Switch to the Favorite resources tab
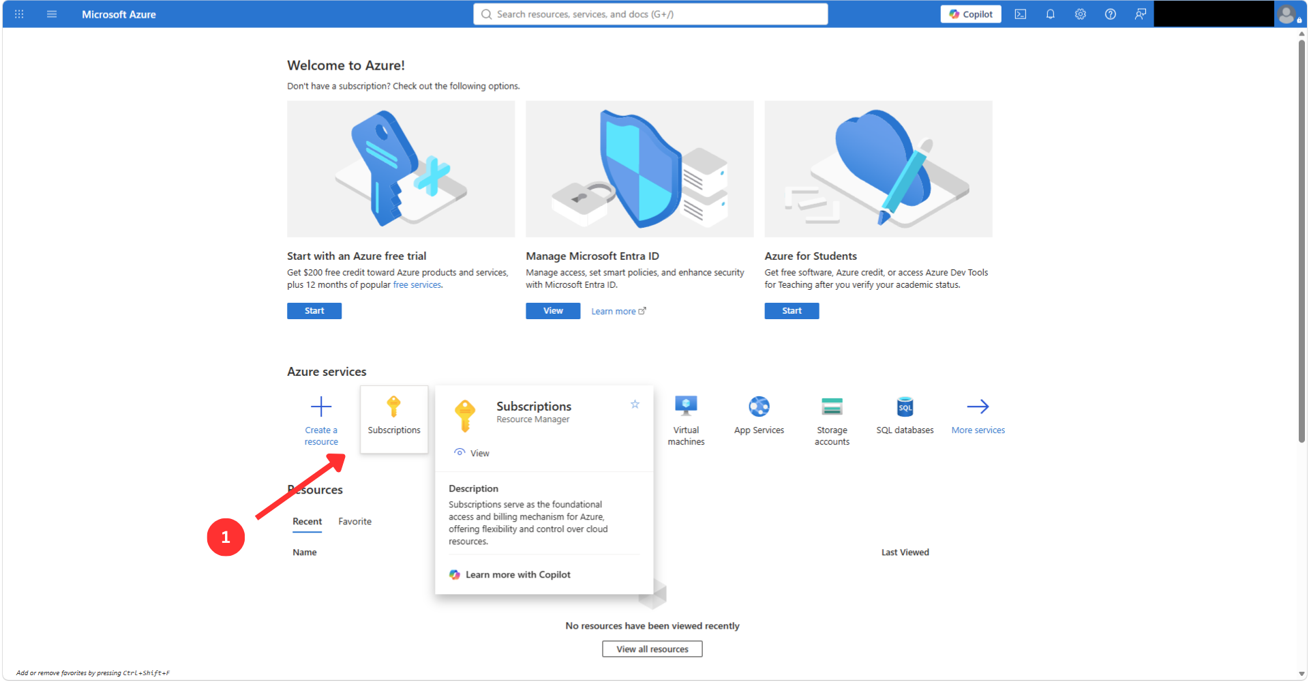This screenshot has height=682, width=1309. 355,522
